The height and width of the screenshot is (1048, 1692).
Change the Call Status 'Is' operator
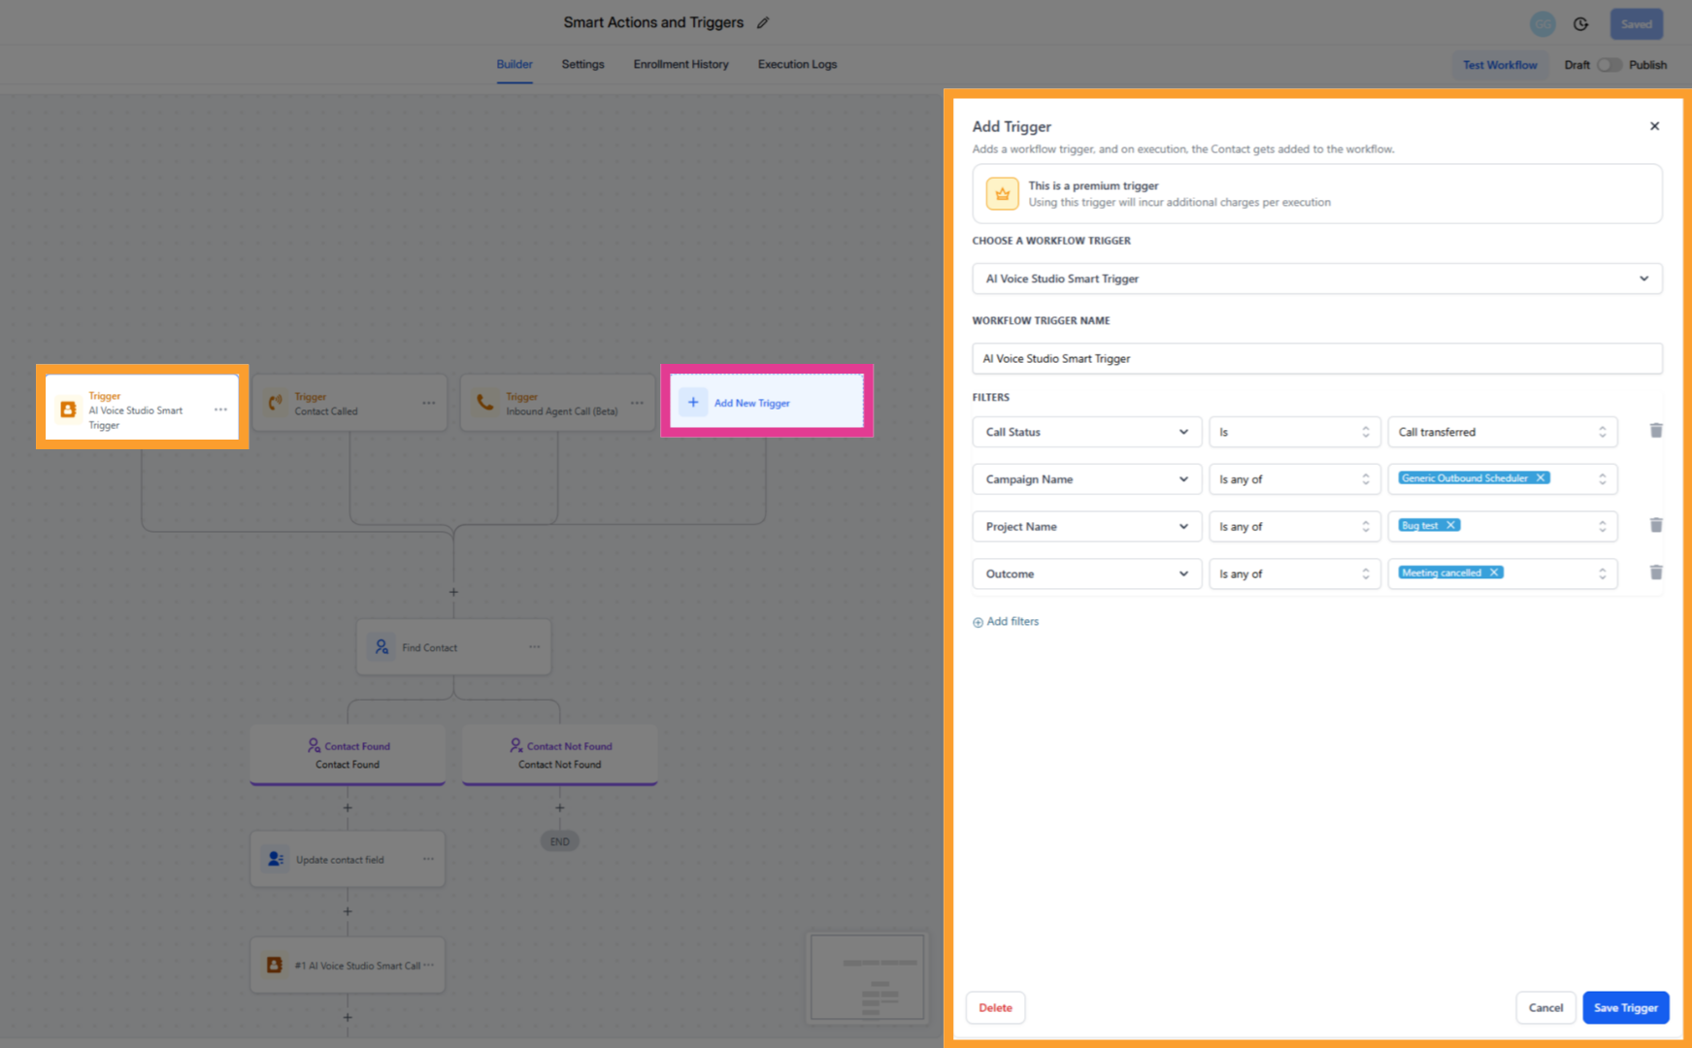[x=1294, y=432]
